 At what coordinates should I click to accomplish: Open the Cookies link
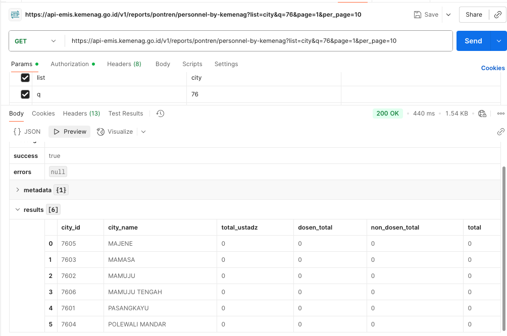tap(492, 68)
